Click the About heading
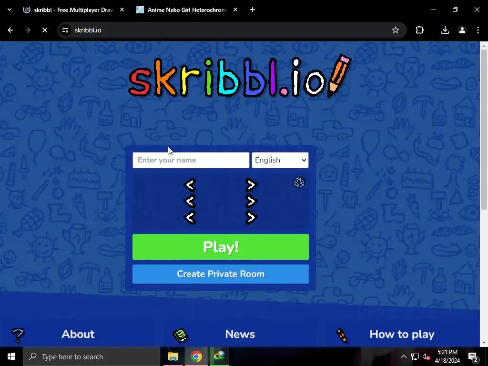The width and height of the screenshot is (488, 366). pos(78,334)
